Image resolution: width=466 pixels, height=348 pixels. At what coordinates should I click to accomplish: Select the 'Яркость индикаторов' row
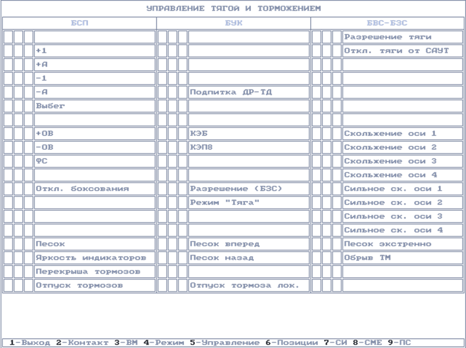95,258
